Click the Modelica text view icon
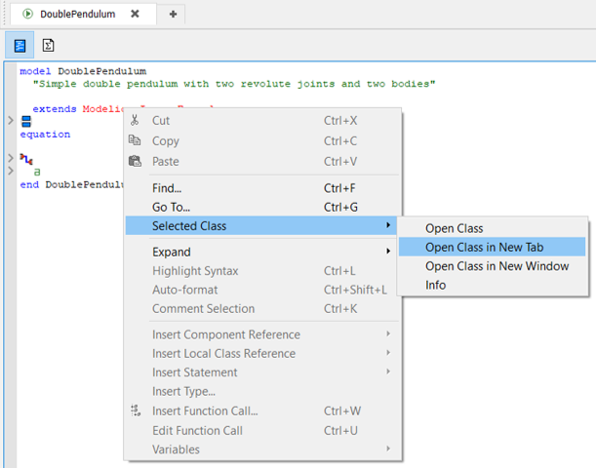Viewport: 596px width, 468px height. point(20,45)
